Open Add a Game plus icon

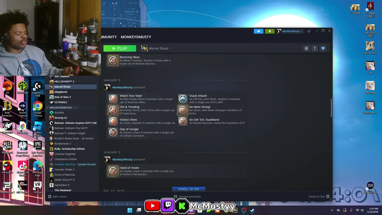click(50, 196)
